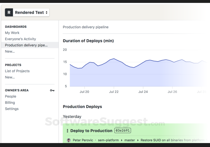The width and height of the screenshot is (210, 147).
Task: Go to Everyone's Activity dashboard
Action: click(20, 39)
